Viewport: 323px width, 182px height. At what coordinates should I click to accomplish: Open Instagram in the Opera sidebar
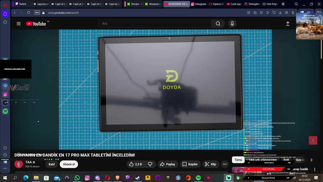click(x=5, y=95)
